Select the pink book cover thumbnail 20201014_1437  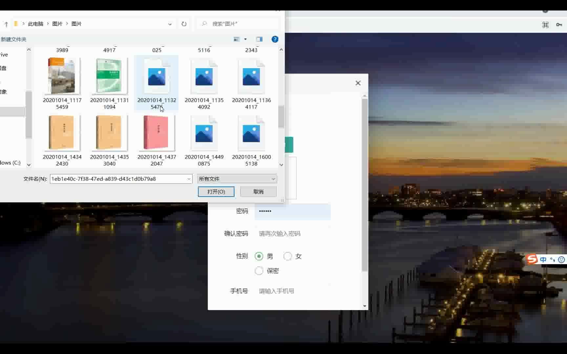coord(157,133)
